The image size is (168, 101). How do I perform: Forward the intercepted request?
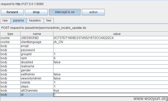tap(12, 12)
